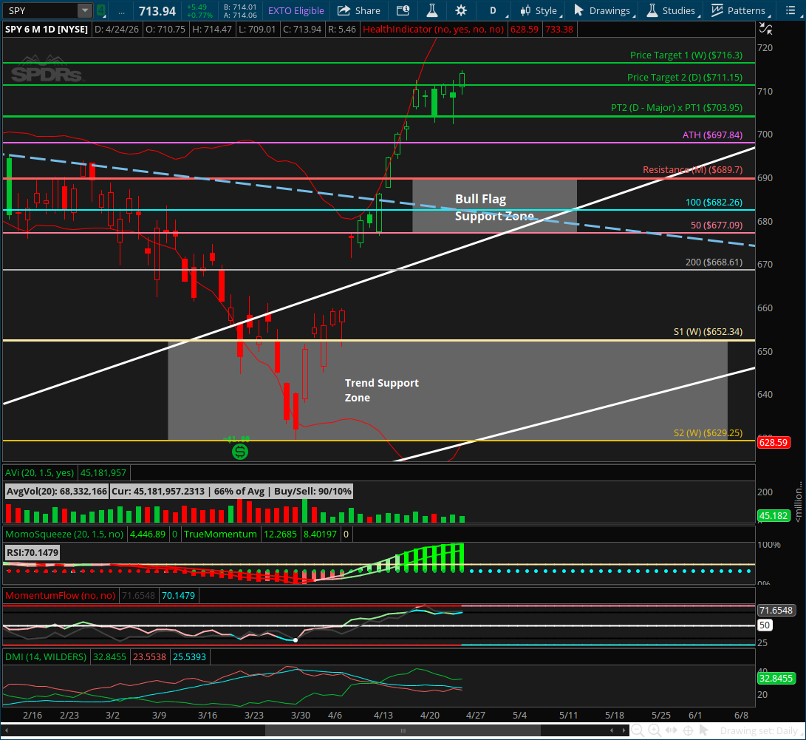Click the TrueMomentum study label

click(220, 534)
